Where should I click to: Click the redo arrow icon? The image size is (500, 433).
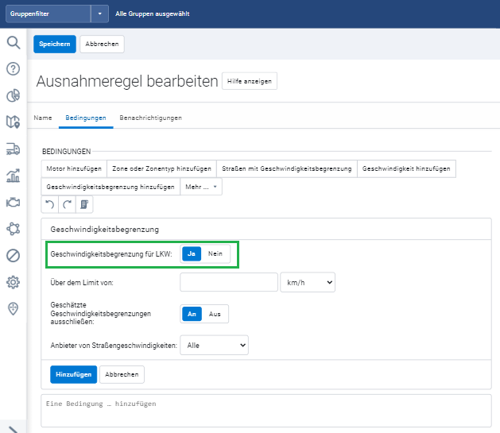click(x=67, y=205)
